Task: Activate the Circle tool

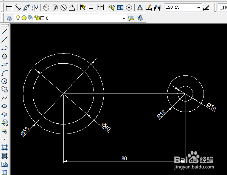Action: (5, 81)
